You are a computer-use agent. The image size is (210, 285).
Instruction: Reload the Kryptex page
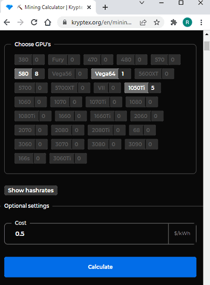34,22
